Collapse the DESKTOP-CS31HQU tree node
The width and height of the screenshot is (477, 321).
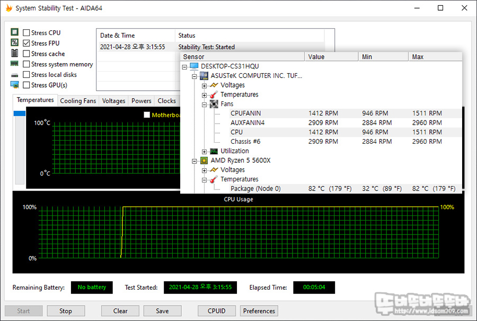coord(184,67)
